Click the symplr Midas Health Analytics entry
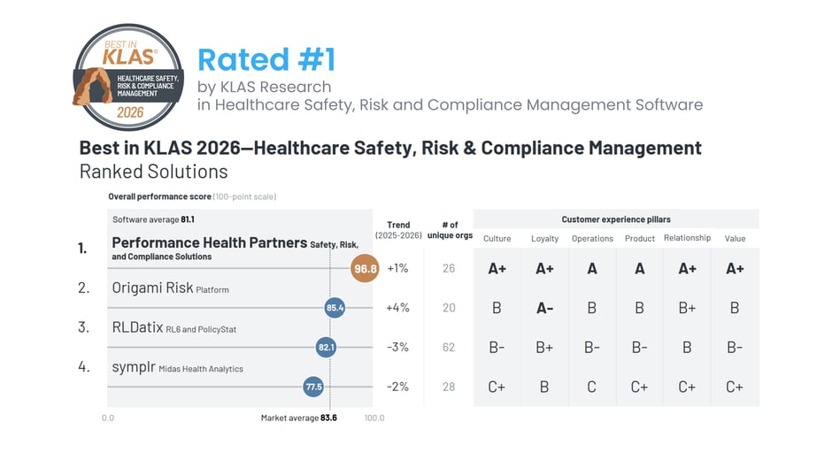 pos(177,367)
